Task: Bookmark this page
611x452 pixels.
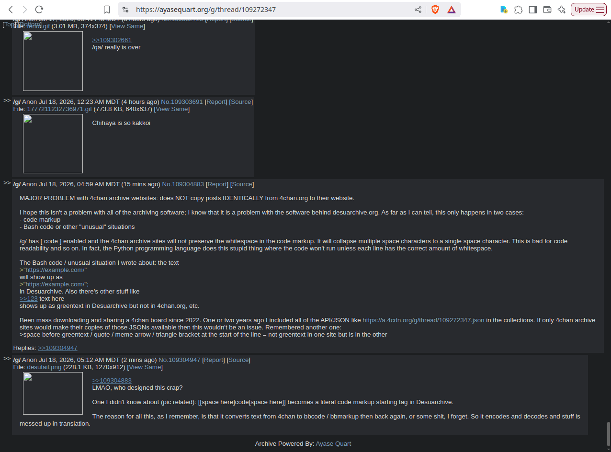Action: point(107,10)
